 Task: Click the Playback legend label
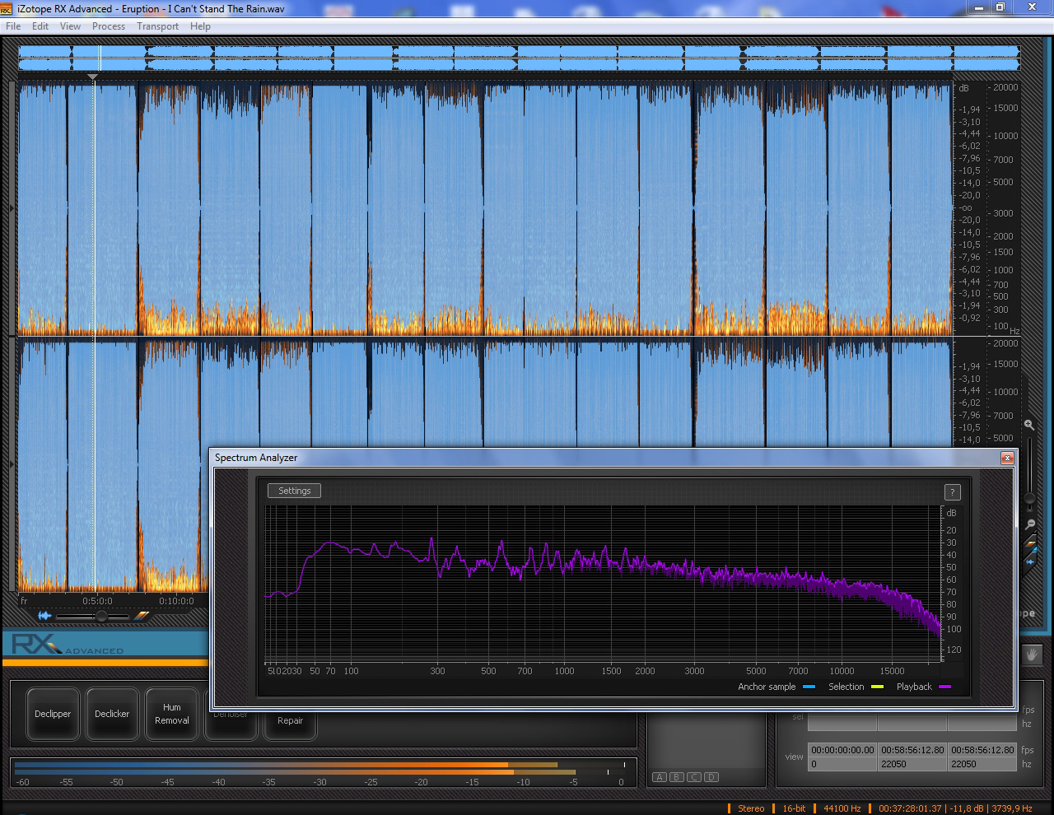pyautogui.click(x=914, y=687)
